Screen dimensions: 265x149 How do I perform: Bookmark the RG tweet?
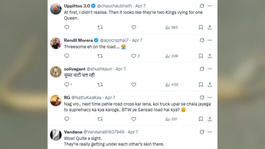[201, 119]
